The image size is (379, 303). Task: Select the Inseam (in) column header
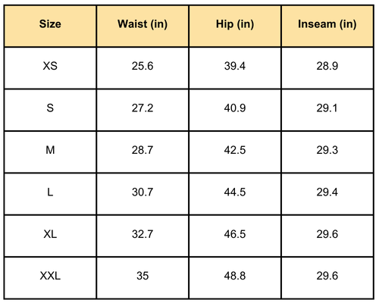pos(327,27)
